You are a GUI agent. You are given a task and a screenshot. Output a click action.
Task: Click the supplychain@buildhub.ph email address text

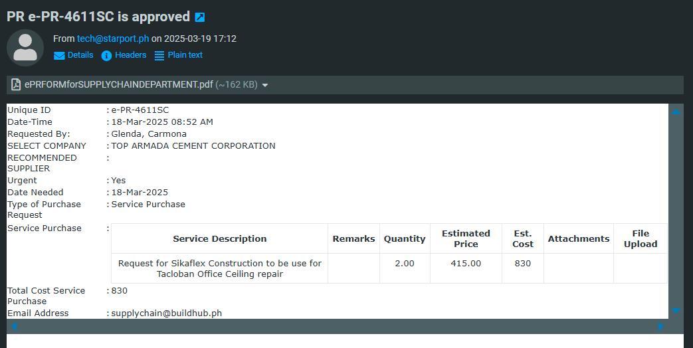pos(166,313)
